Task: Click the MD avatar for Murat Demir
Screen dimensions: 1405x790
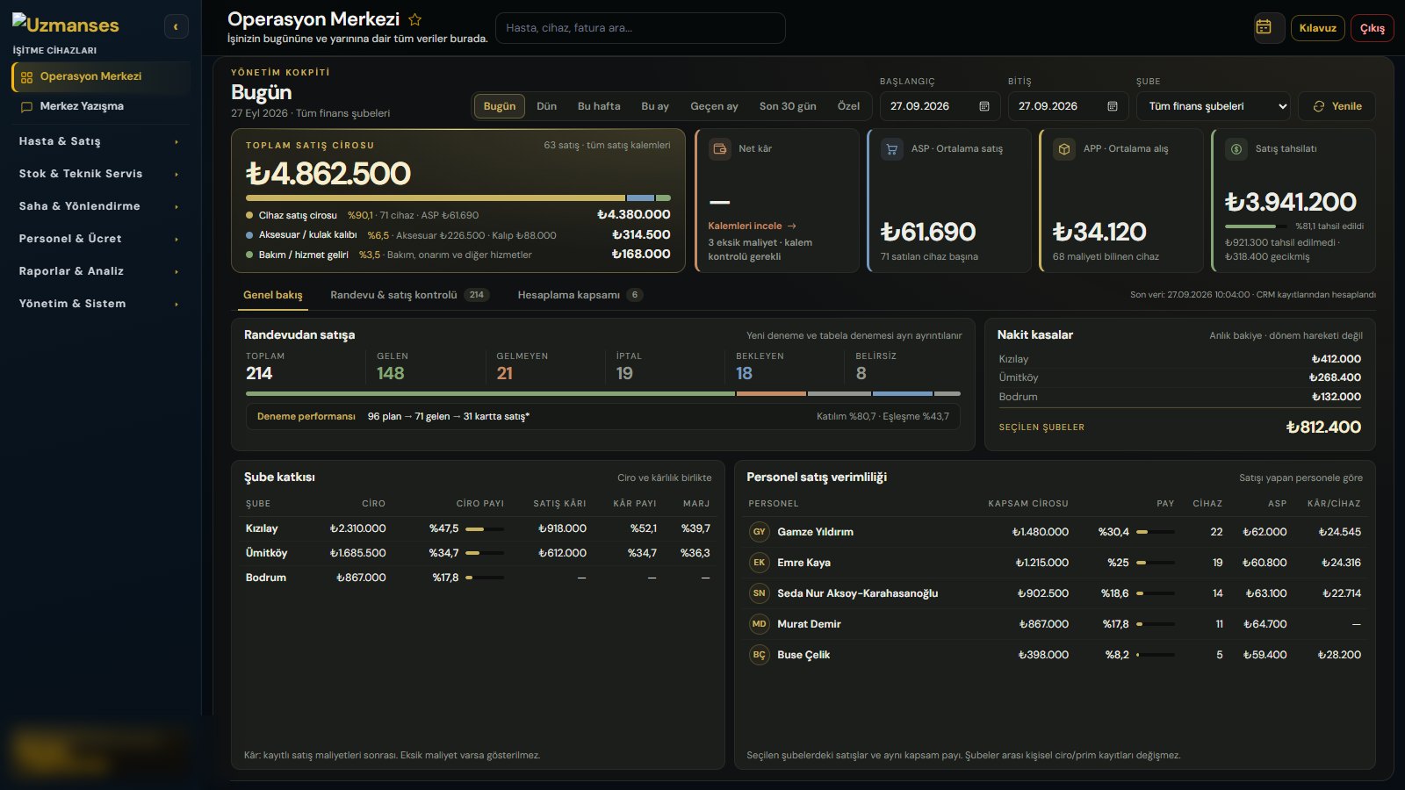Action: (x=759, y=624)
